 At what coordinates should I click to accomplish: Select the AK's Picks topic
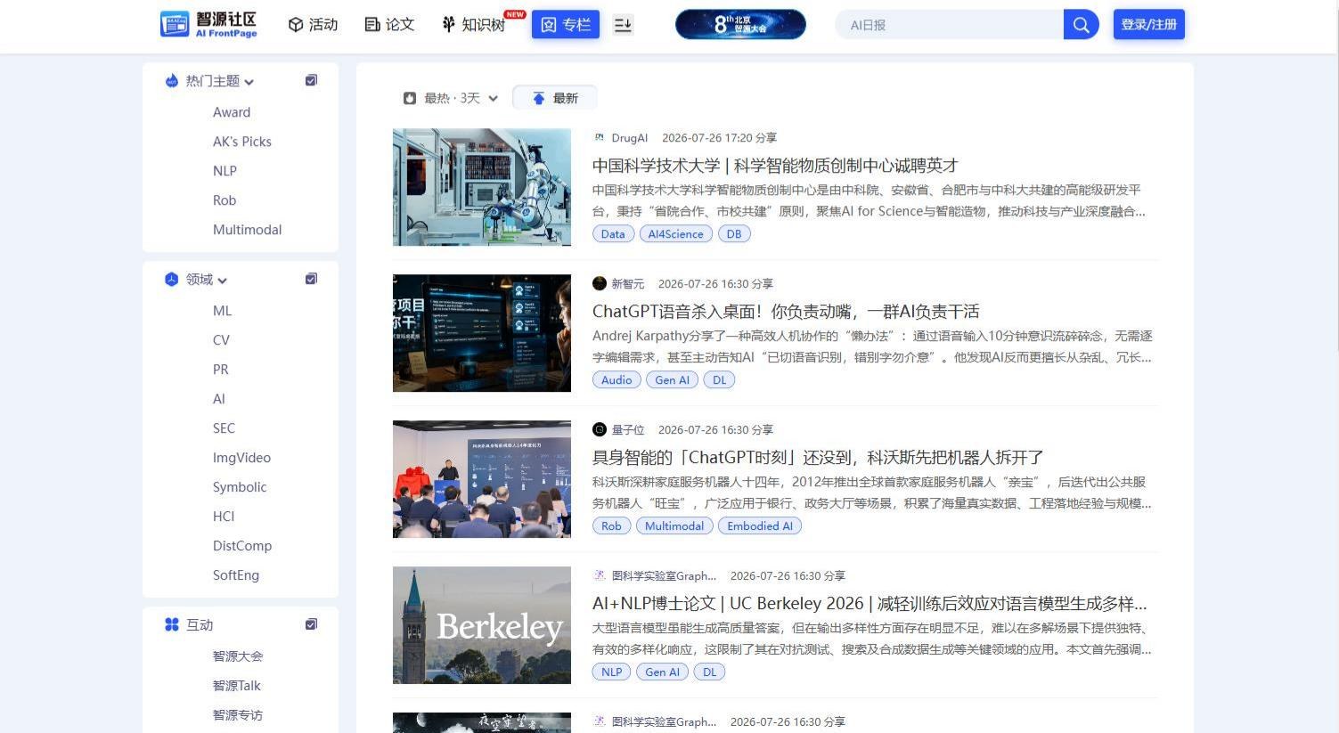click(x=242, y=142)
